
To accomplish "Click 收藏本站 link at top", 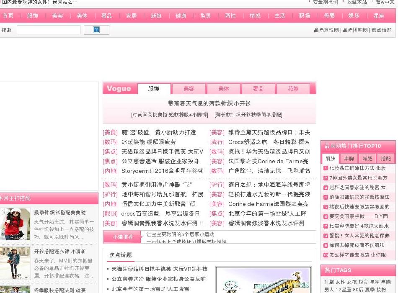I will (x=357, y=2).
